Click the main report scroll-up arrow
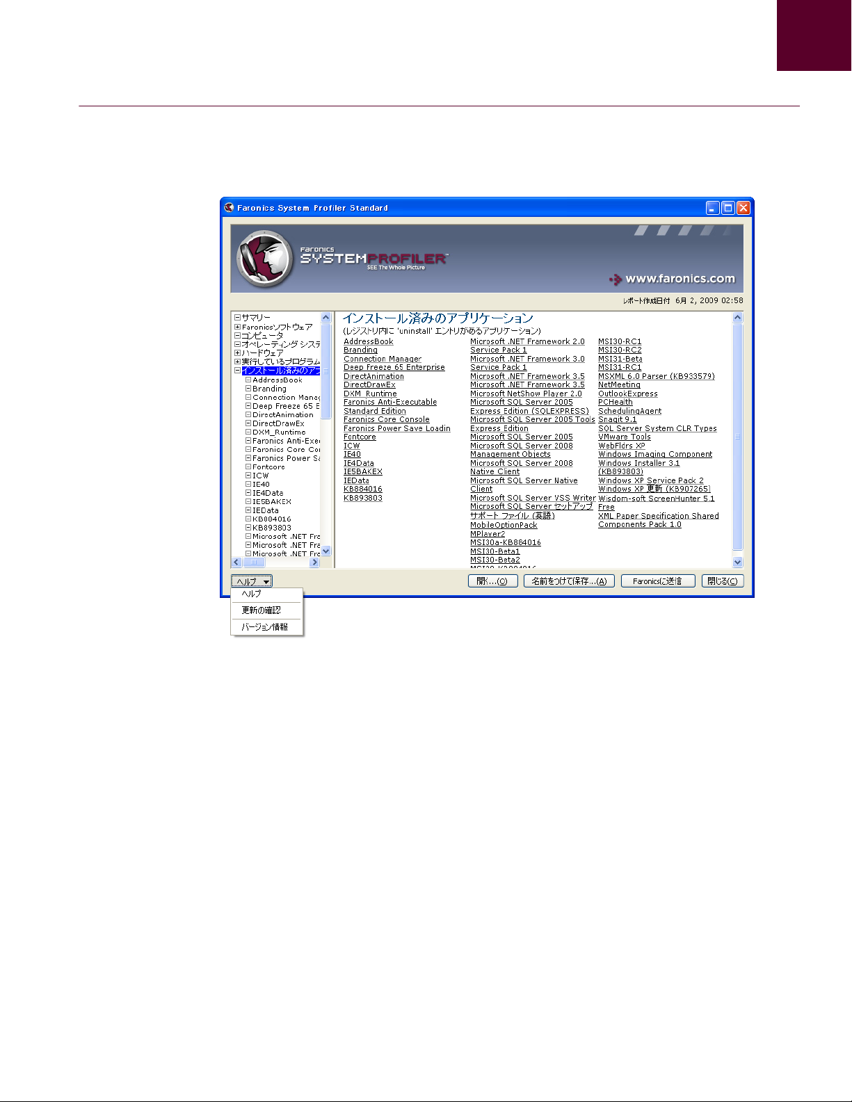852x1102 pixels. coord(738,317)
